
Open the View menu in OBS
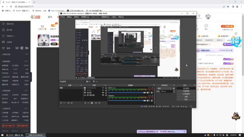[x=76, y=17]
